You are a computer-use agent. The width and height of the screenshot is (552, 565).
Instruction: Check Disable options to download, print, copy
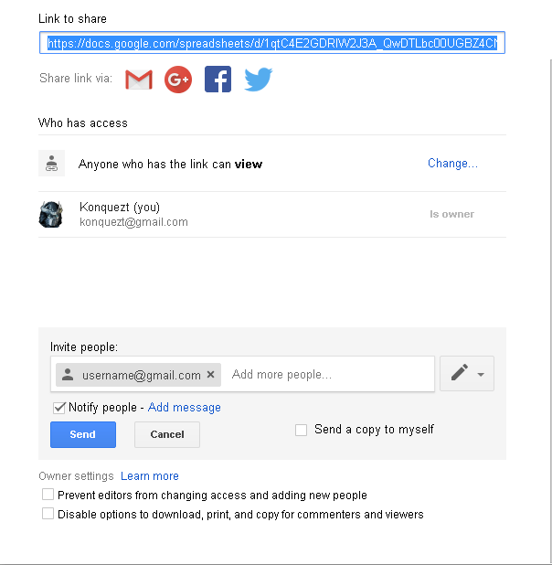point(48,514)
